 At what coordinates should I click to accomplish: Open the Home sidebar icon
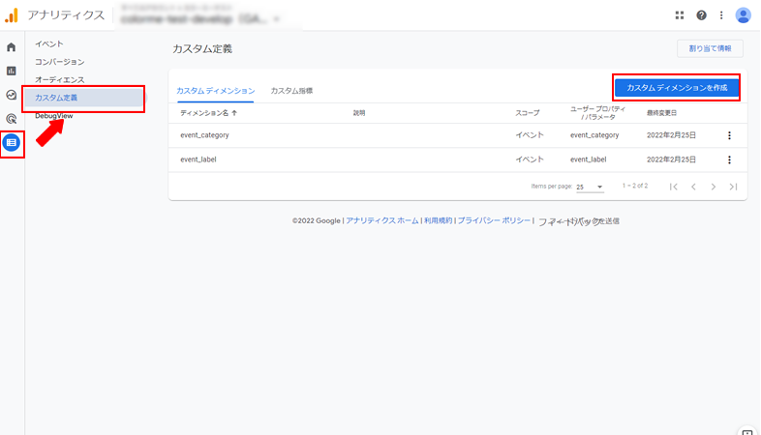[12, 47]
